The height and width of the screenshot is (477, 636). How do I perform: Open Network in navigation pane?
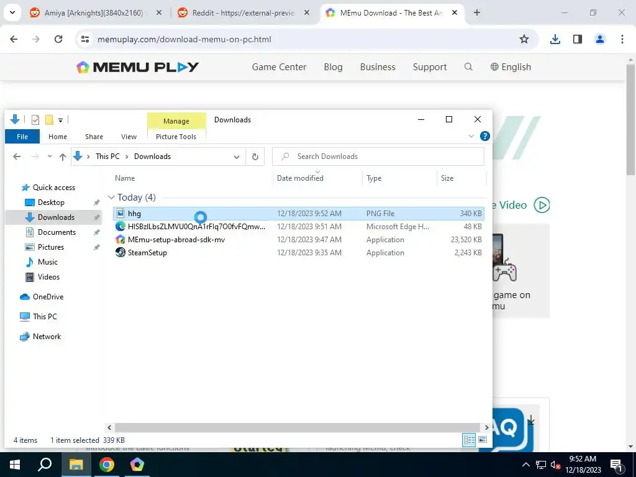[47, 337]
